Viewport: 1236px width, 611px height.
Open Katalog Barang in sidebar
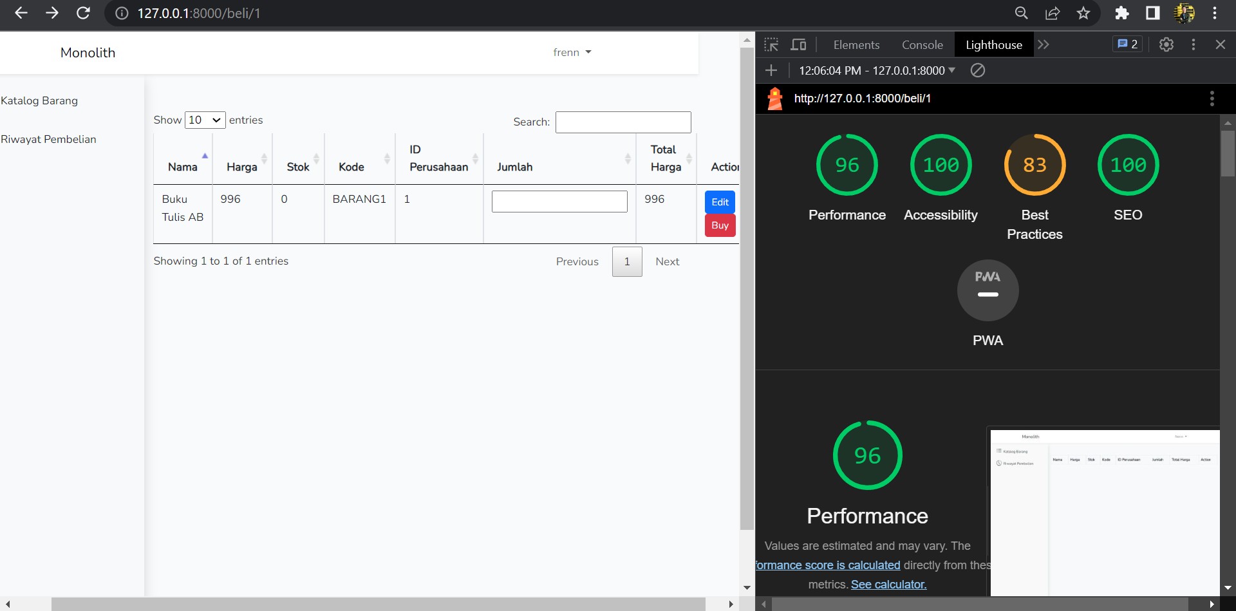pyautogui.click(x=39, y=100)
